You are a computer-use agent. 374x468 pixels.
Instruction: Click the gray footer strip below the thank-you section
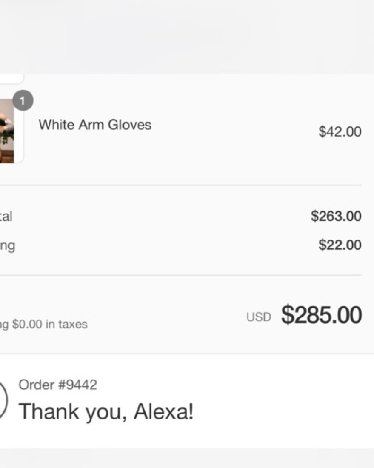pos(187,458)
